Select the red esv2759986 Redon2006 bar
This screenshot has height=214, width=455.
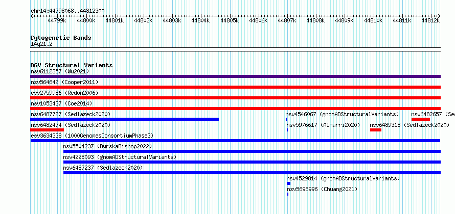(235, 98)
